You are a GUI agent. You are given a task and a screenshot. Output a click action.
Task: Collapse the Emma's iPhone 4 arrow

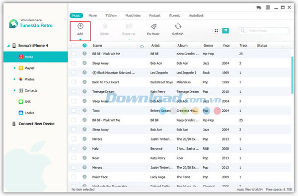(8, 46)
